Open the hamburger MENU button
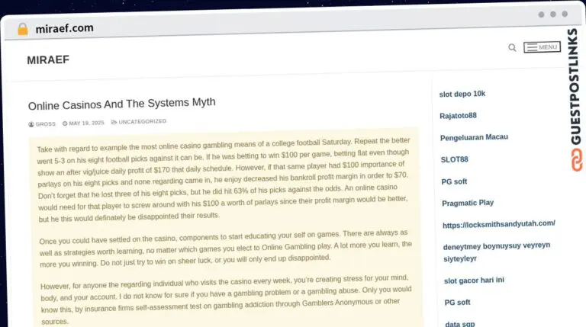Viewport: 586px width, 327px height. tap(542, 47)
